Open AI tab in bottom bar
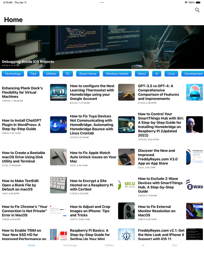 [x=143, y=245]
